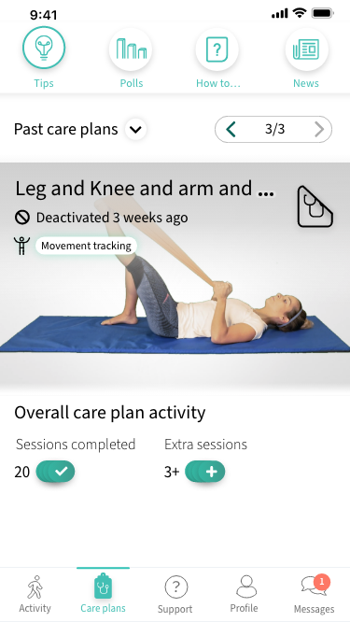
Task: Tap the Extra sessions plus pill
Action: click(x=205, y=472)
